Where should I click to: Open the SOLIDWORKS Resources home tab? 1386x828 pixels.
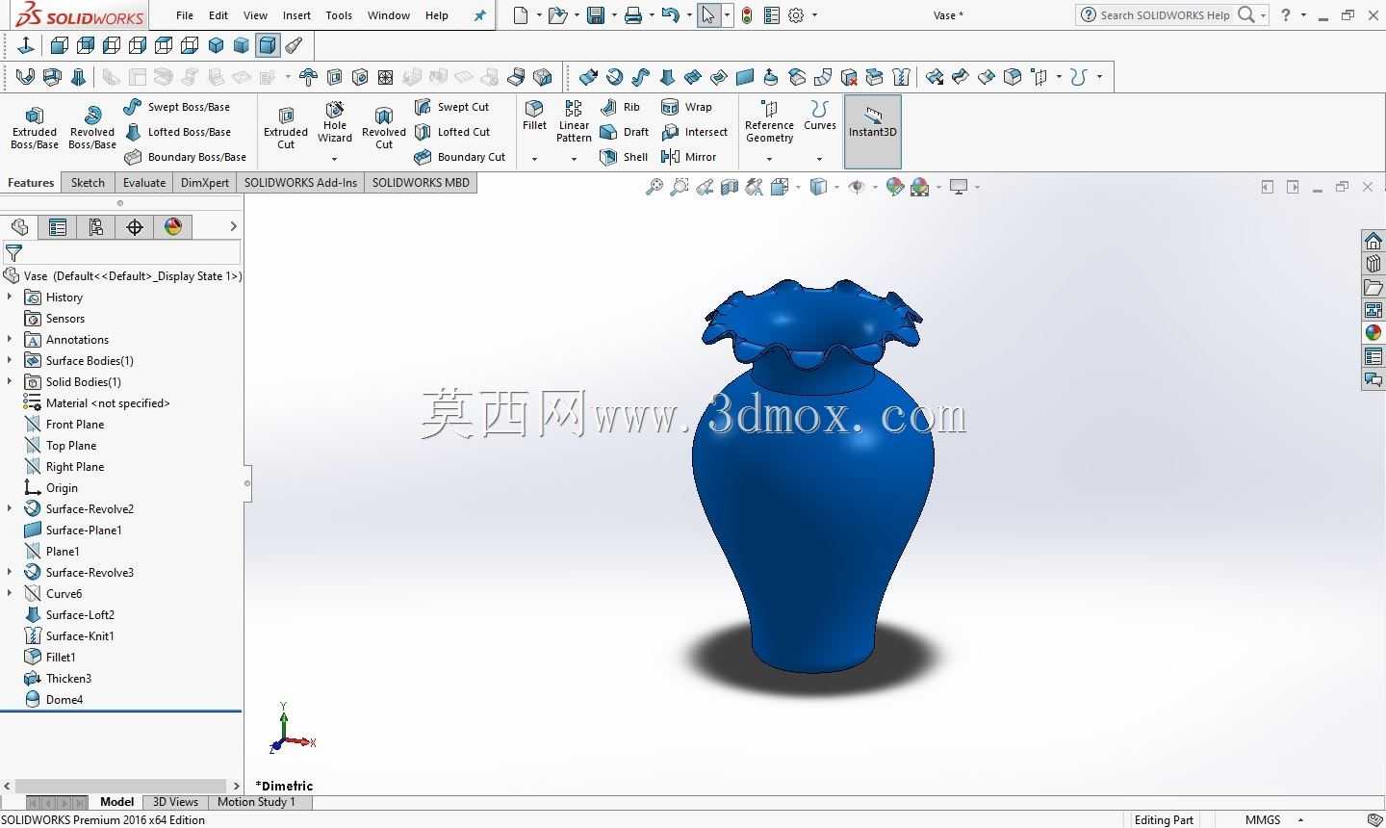(x=1373, y=241)
